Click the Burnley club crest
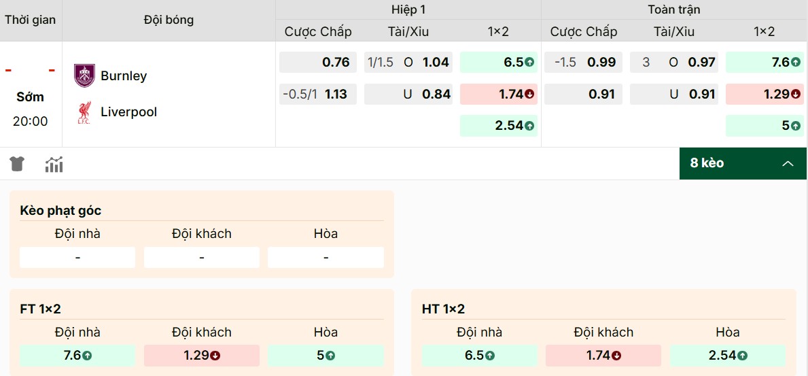The width and height of the screenshot is (808, 376). pos(84,75)
